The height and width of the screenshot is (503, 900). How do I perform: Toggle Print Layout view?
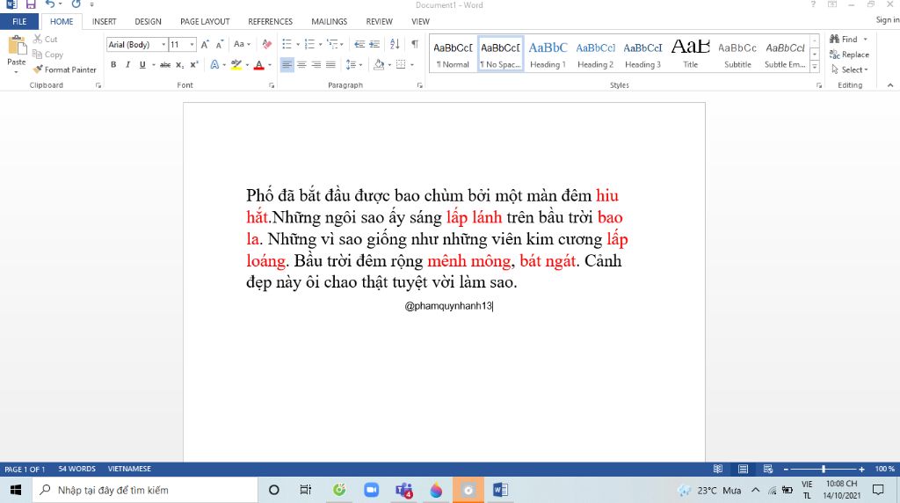744,469
